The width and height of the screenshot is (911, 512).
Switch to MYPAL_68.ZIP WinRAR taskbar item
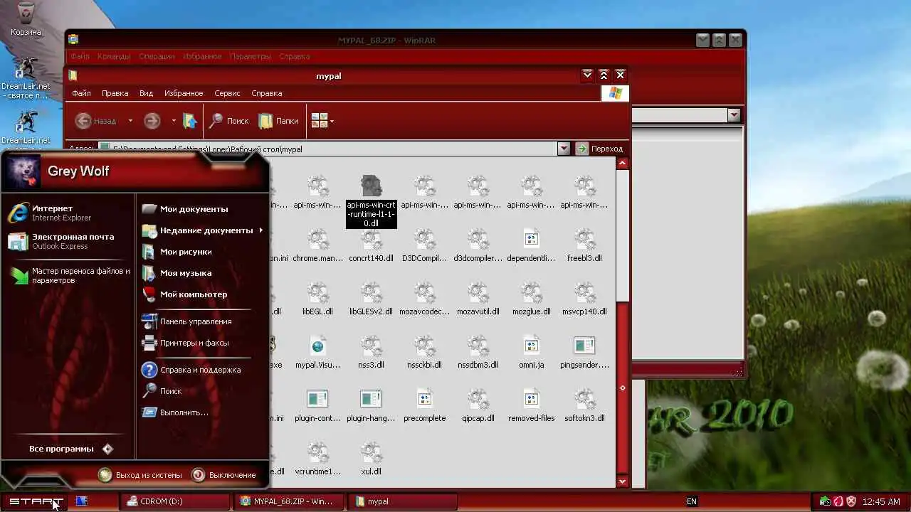[290, 501]
